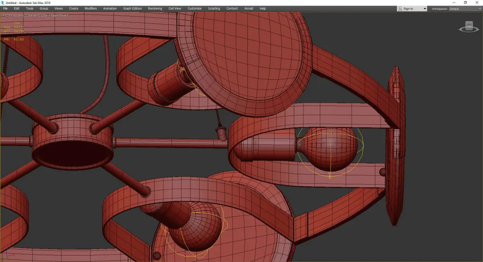The width and height of the screenshot is (483, 262).
Task: Open the Create menu
Action: [x=74, y=8]
